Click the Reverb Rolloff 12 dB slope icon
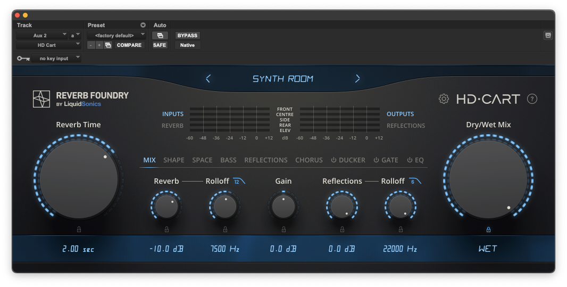This screenshot has height=287, width=567. pos(239,182)
